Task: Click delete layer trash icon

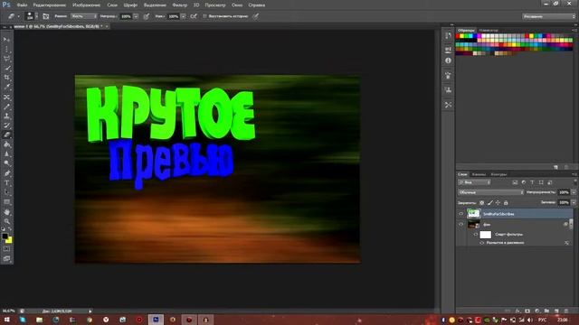Action: [566, 311]
